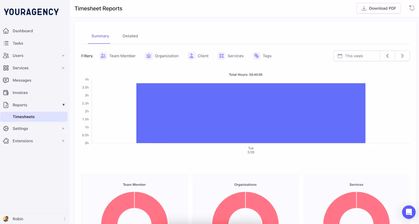Click the Invoices wallet icon

click(x=6, y=92)
